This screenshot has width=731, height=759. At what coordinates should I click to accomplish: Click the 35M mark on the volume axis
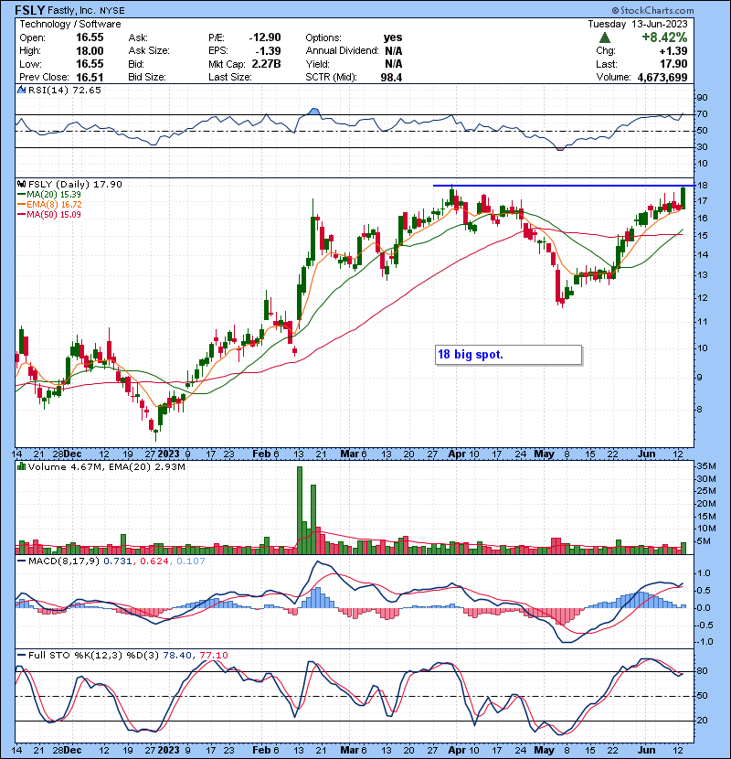pyautogui.click(x=705, y=466)
